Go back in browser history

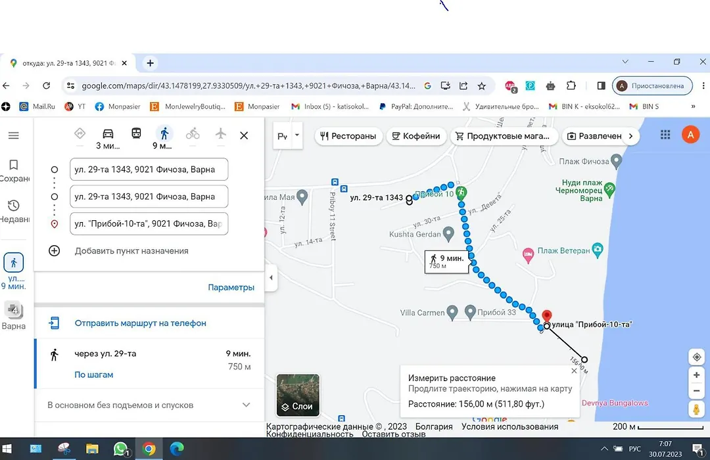[x=6, y=85]
